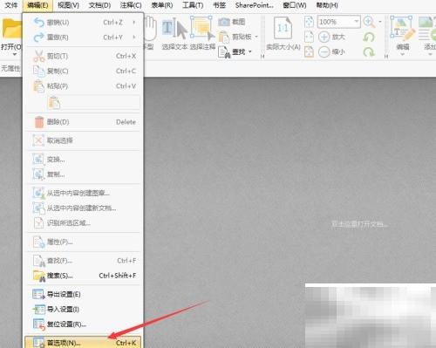Open the 视图(V) menu

coord(68,5)
